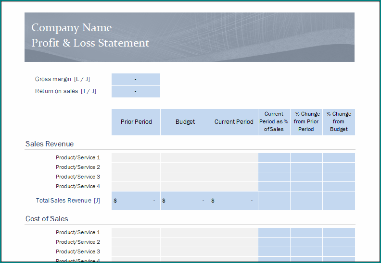Select the Gross margin [L / J] label
This screenshot has height=263, width=381.
pos(63,79)
